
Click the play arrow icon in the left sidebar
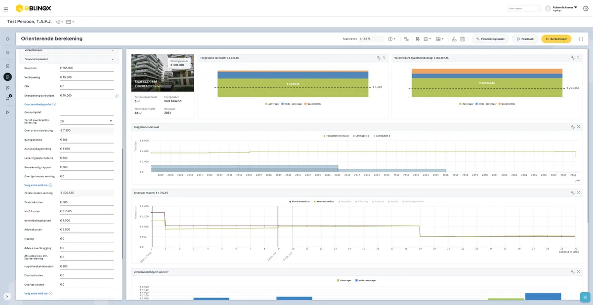click(7, 112)
